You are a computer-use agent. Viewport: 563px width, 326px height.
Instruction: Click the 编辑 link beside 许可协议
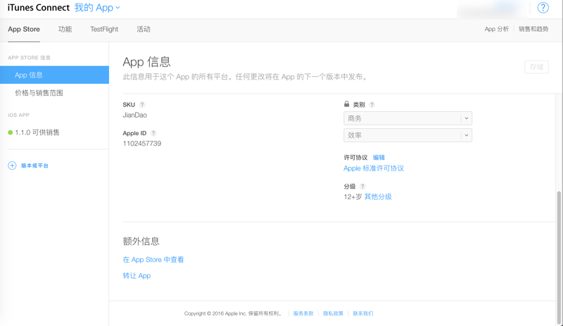point(379,158)
